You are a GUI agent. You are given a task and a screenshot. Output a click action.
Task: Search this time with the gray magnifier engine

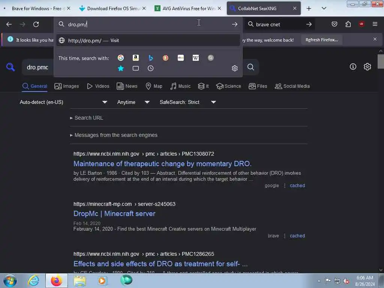pos(211,58)
